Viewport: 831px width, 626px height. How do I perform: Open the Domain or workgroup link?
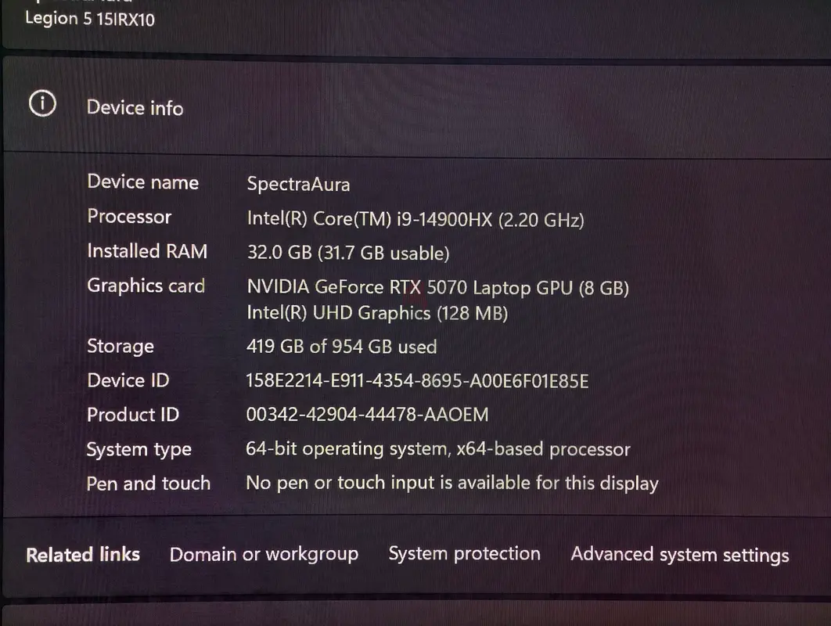click(x=264, y=555)
